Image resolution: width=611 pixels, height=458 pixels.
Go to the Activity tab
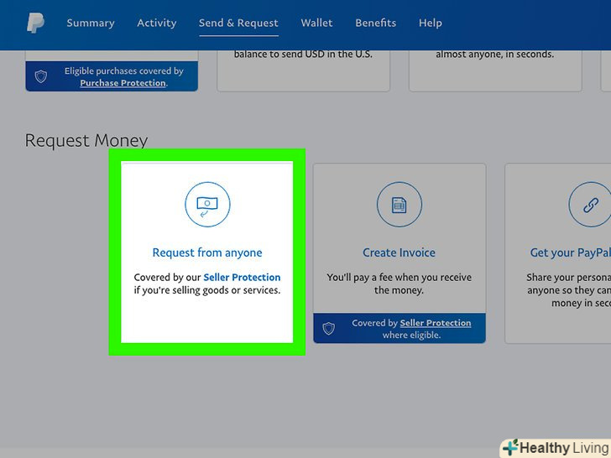157,23
